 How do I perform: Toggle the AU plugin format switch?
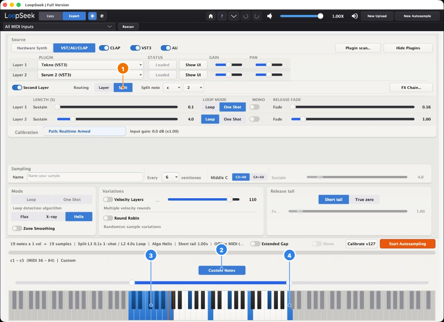(166, 48)
